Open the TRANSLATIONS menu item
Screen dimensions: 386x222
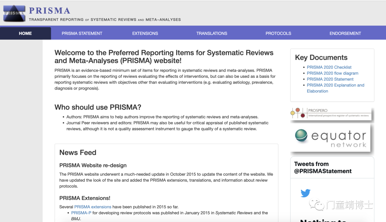click(212, 34)
